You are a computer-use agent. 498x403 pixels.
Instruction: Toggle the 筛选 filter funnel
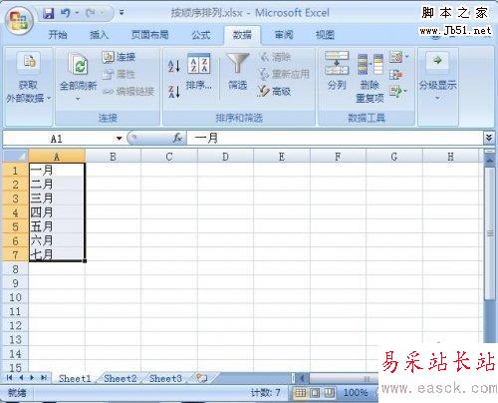(237, 72)
